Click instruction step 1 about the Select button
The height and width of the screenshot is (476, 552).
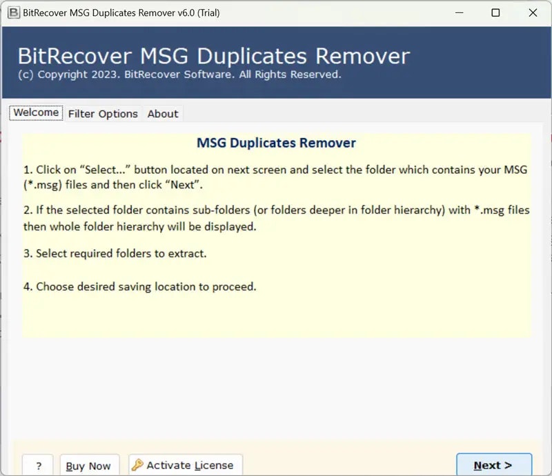click(275, 177)
